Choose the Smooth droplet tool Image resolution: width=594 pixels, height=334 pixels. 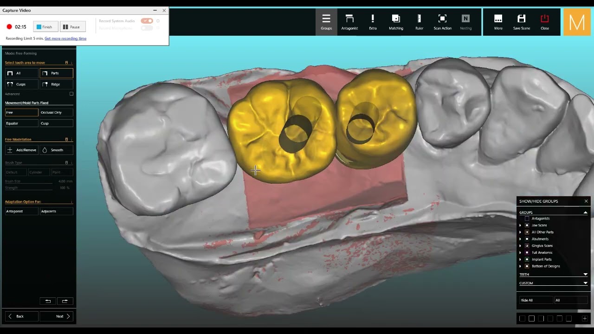point(56,150)
